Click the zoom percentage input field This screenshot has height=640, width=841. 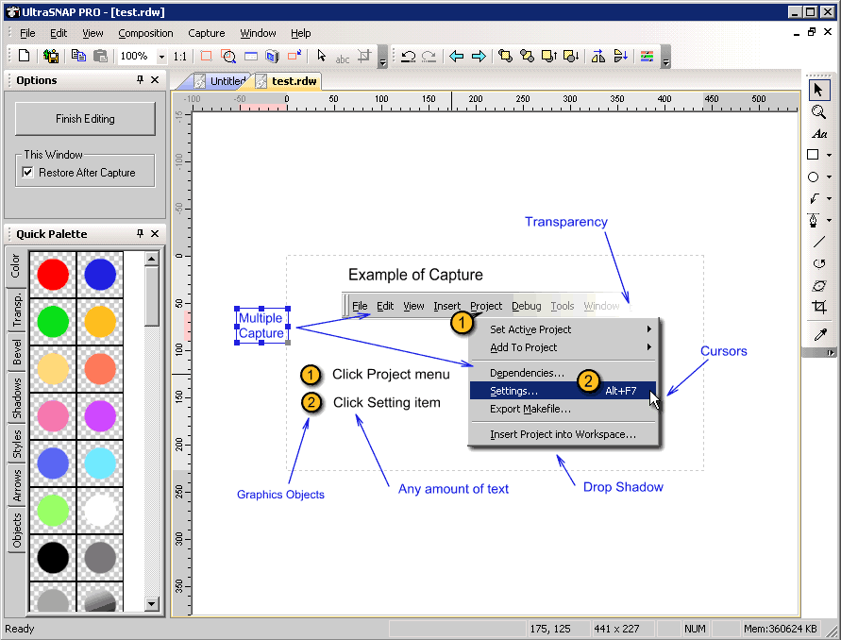tap(137, 57)
